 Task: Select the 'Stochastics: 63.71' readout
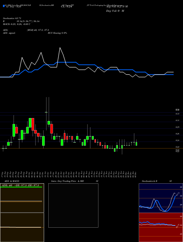click(x=12, y=18)
